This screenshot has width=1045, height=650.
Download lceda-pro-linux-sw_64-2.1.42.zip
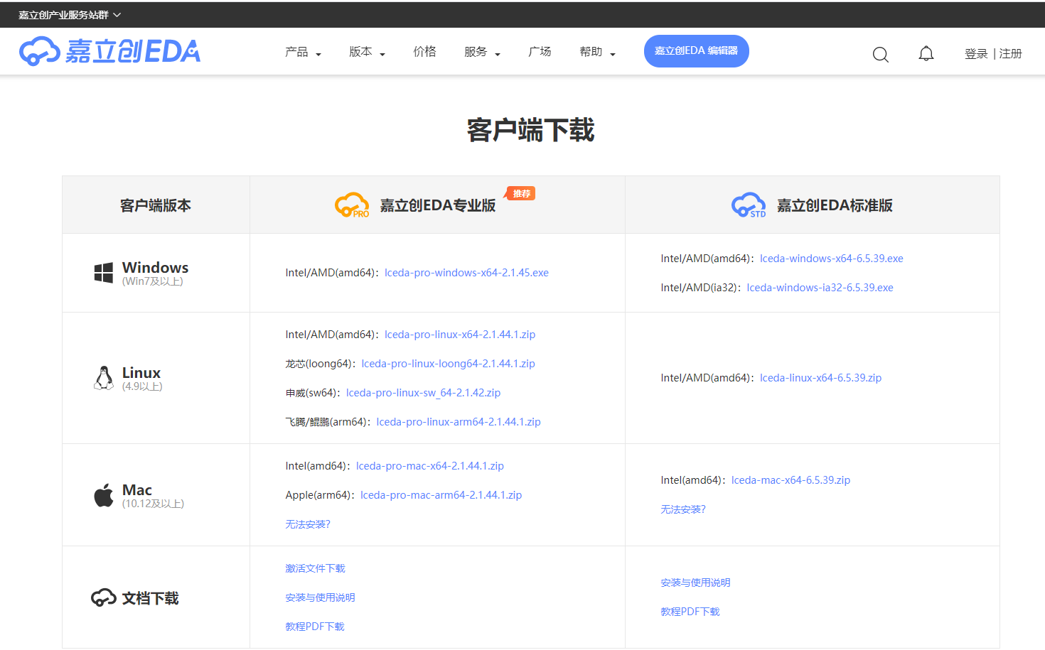coord(423,393)
